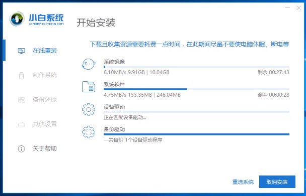
Task: Click the remaining time 剩余 00:00:28
Action: tap(273, 95)
